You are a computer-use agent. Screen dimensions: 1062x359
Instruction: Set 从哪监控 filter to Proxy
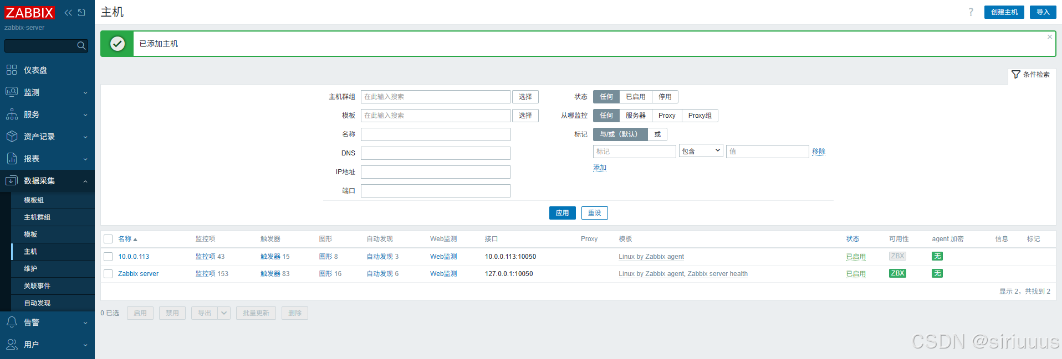point(667,116)
